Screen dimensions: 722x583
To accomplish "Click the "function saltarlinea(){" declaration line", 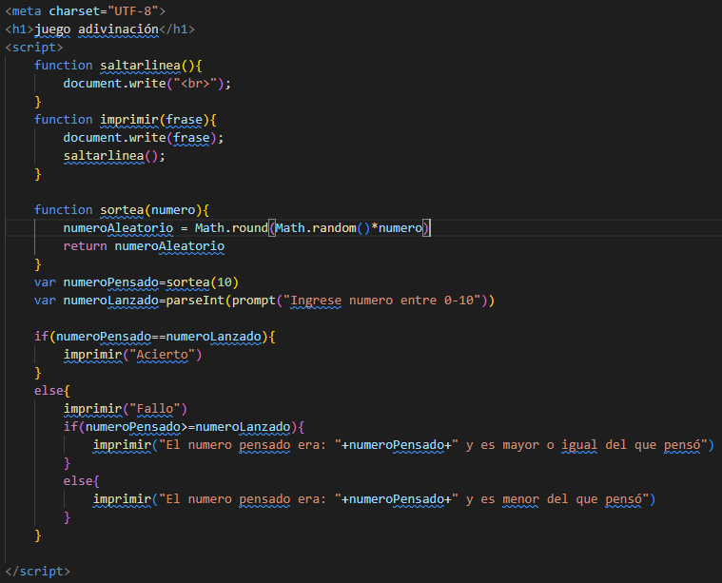I will click(x=118, y=66).
